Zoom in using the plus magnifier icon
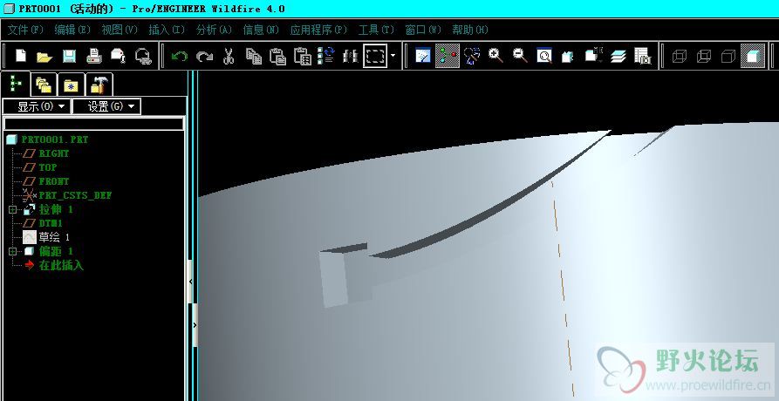The height and width of the screenshot is (401, 779). coord(495,56)
